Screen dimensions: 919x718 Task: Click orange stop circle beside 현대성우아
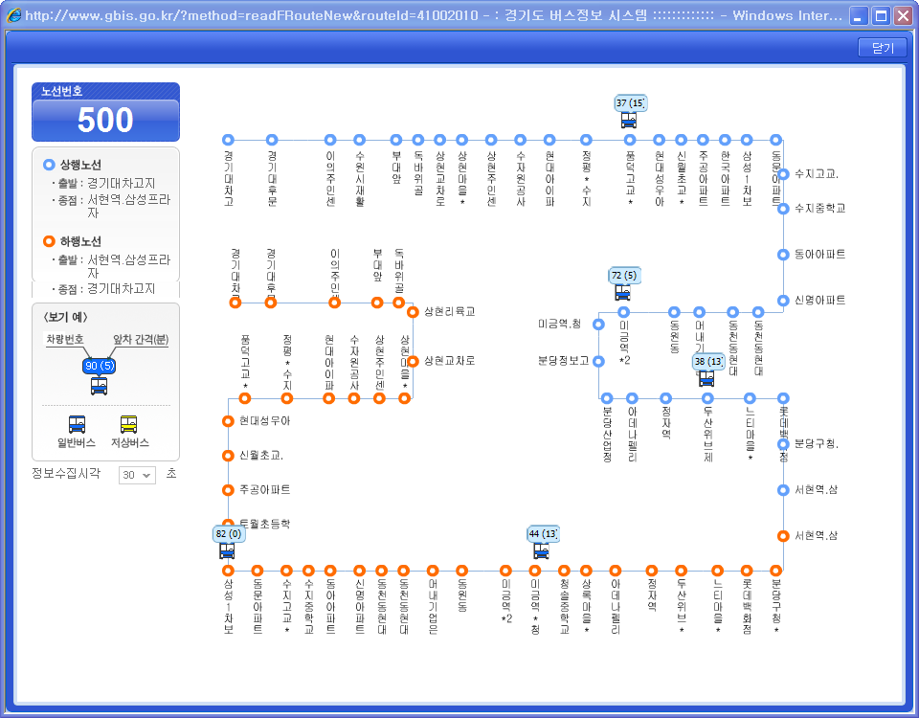228,421
